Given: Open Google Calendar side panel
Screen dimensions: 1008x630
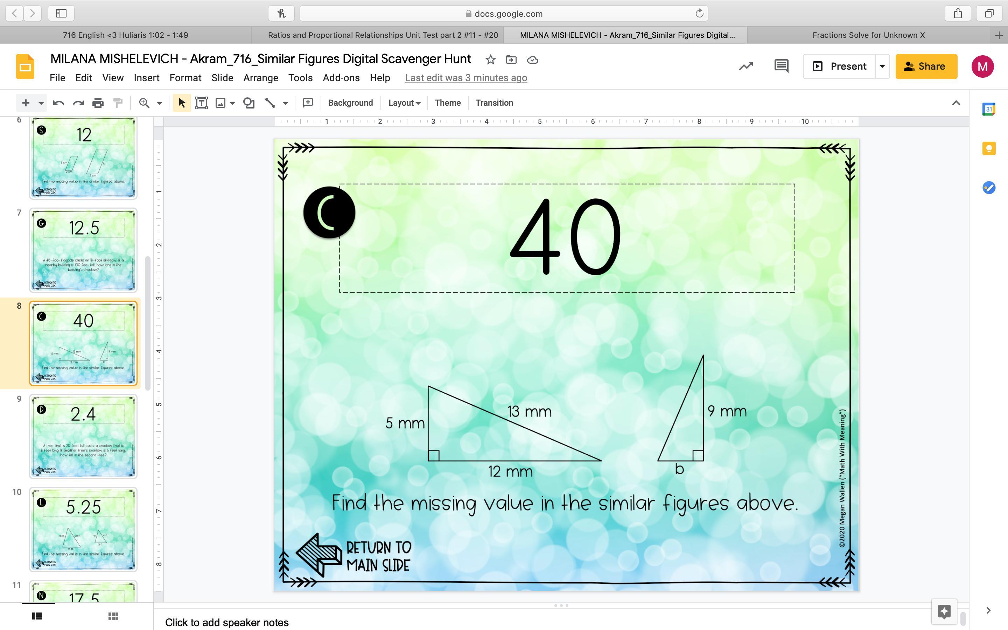Looking at the screenshot, I should tap(988, 110).
